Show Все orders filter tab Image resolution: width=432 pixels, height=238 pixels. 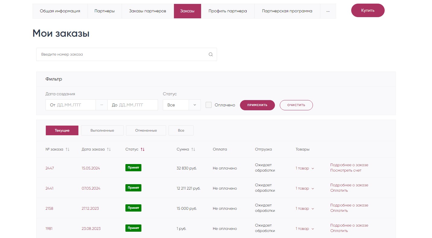[x=181, y=130]
